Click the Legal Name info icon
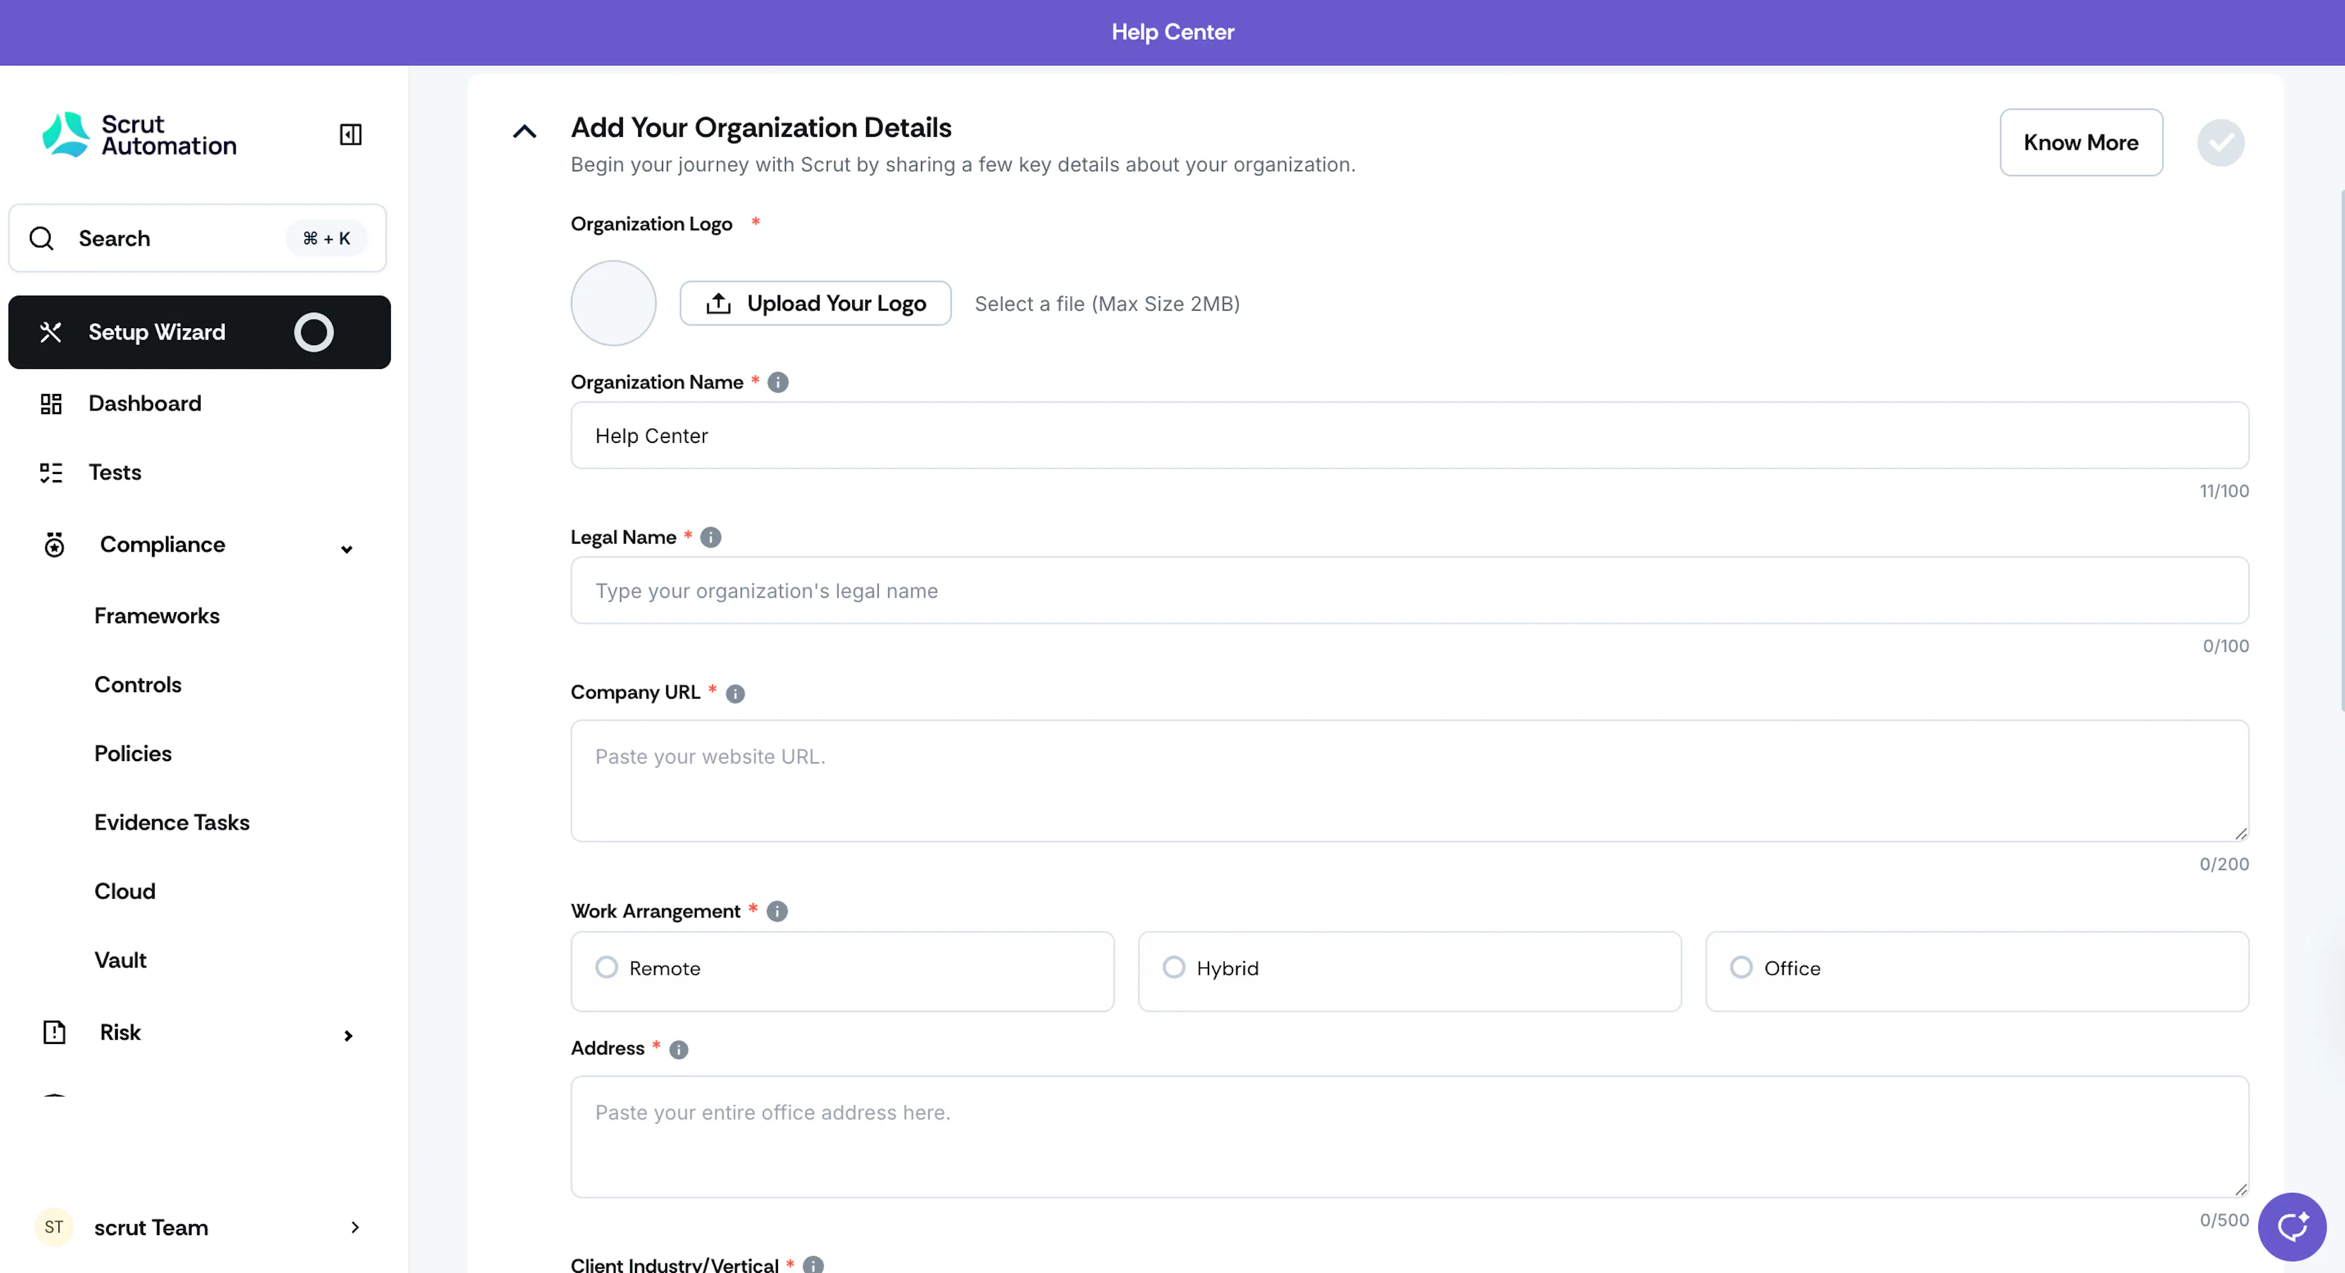The image size is (2345, 1273). pyautogui.click(x=711, y=538)
